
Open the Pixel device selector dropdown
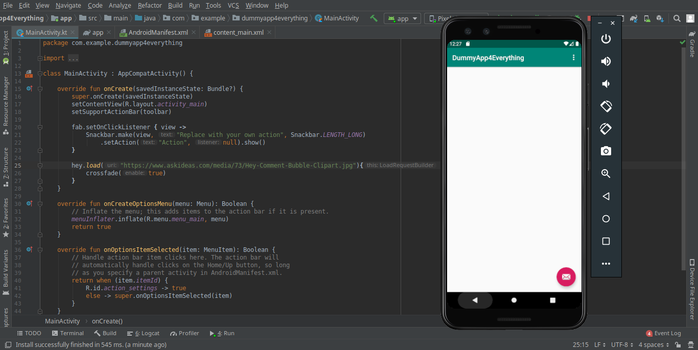433,18
